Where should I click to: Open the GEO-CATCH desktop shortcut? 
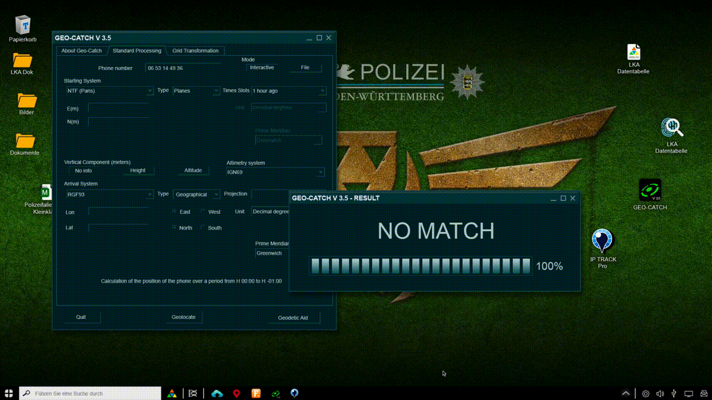click(x=649, y=191)
